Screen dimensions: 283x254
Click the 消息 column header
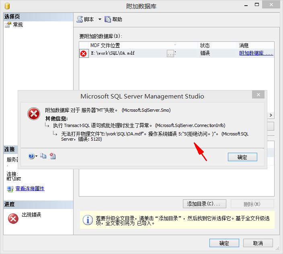tap(256, 45)
